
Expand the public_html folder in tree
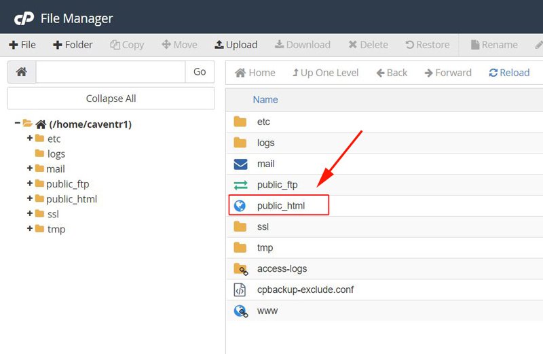pyautogui.click(x=30, y=198)
